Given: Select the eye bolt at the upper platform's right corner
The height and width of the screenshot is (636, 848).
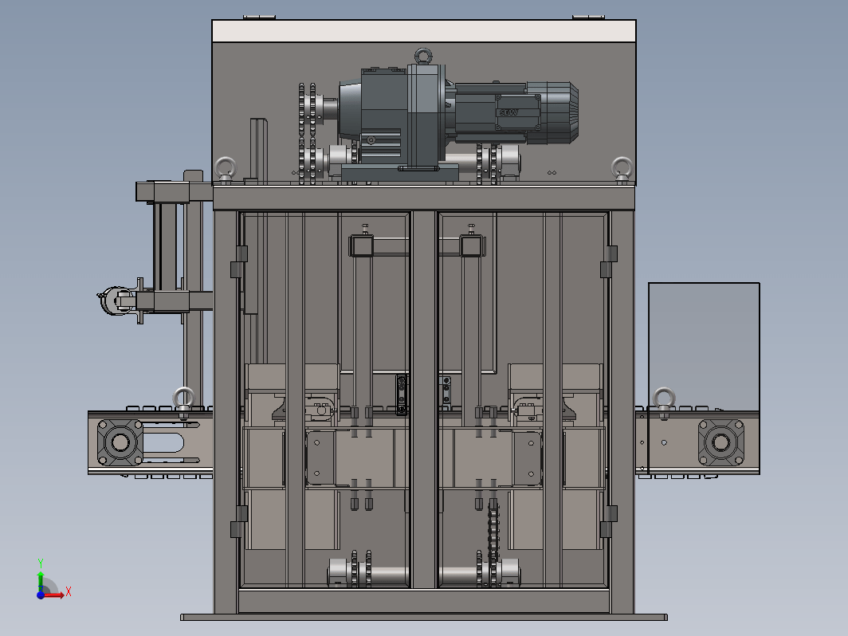Looking at the screenshot, I should coord(622,169).
